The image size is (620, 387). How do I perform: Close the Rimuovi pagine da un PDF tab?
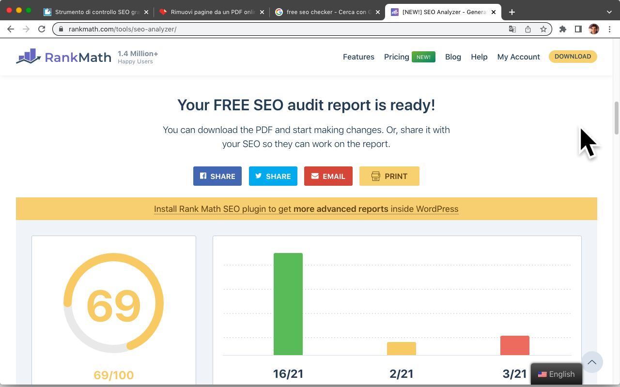click(262, 12)
